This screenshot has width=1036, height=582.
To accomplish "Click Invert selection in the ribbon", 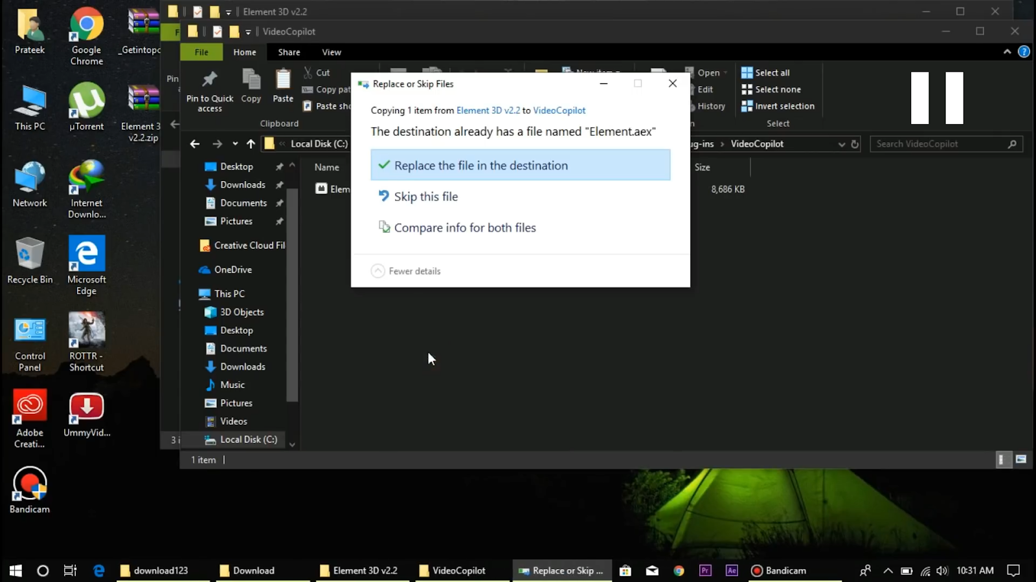I will click(778, 106).
